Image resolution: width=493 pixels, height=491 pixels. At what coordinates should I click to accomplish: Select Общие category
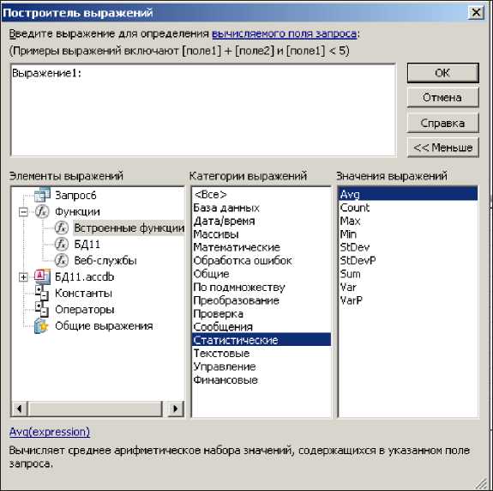tap(262, 274)
